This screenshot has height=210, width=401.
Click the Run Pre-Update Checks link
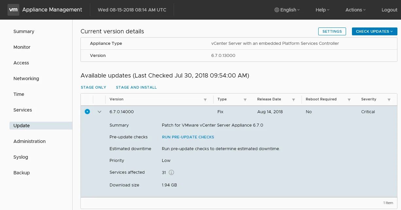(188, 137)
